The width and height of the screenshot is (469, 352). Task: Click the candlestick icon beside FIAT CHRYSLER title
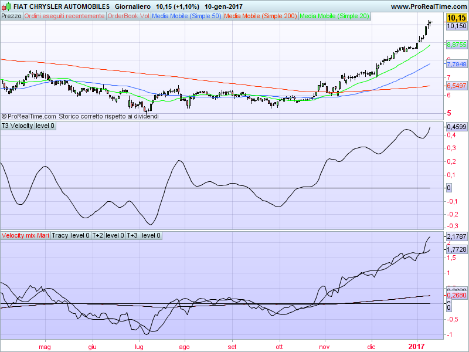(x=6, y=6)
